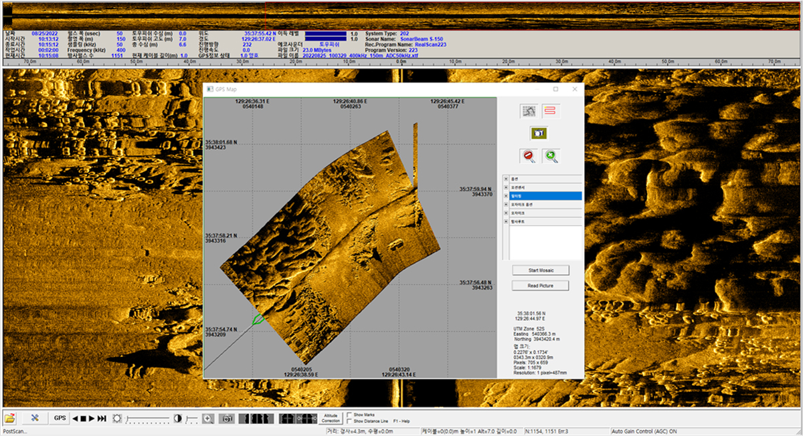Expand the highlighted blue tree row

tap(506, 197)
